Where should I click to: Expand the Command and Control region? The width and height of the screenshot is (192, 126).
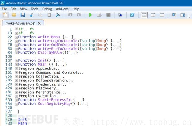[x=16, y=73]
